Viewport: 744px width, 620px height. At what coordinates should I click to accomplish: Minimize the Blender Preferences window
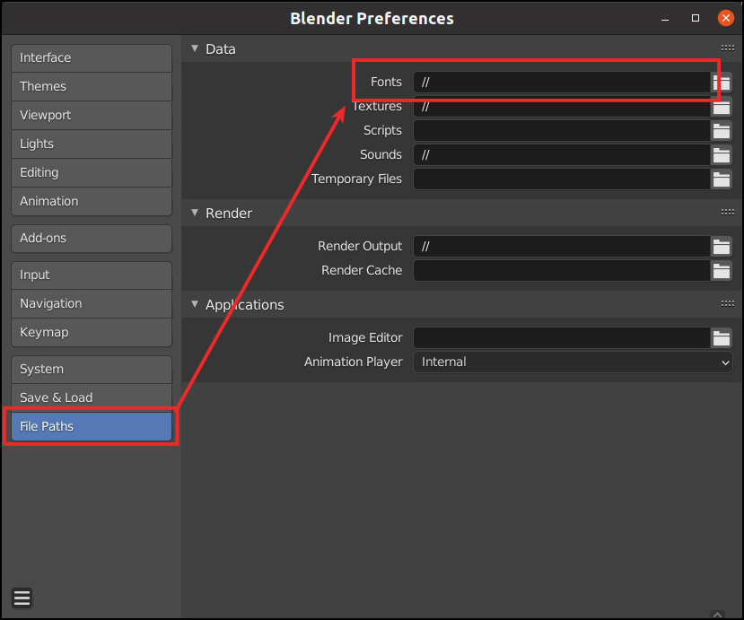point(665,19)
